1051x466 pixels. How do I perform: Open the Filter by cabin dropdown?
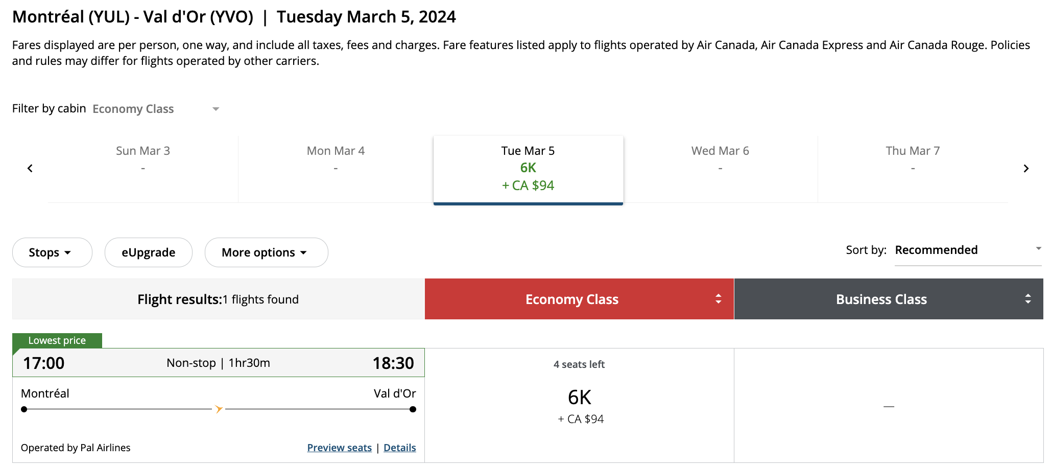point(156,109)
